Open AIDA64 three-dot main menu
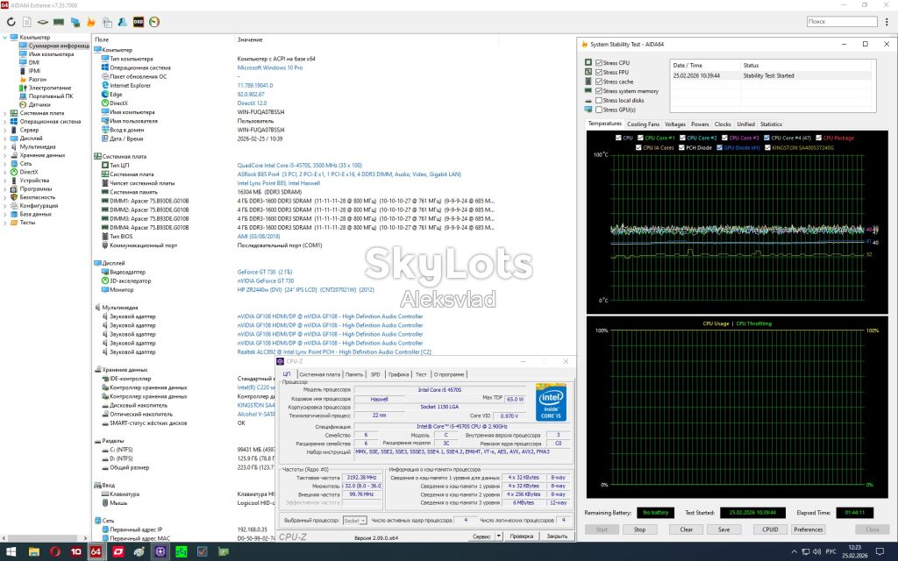Screen dimensions: 898x561 click(x=887, y=22)
